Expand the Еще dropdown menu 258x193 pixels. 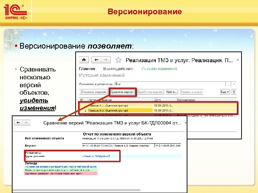pyautogui.click(x=224, y=92)
